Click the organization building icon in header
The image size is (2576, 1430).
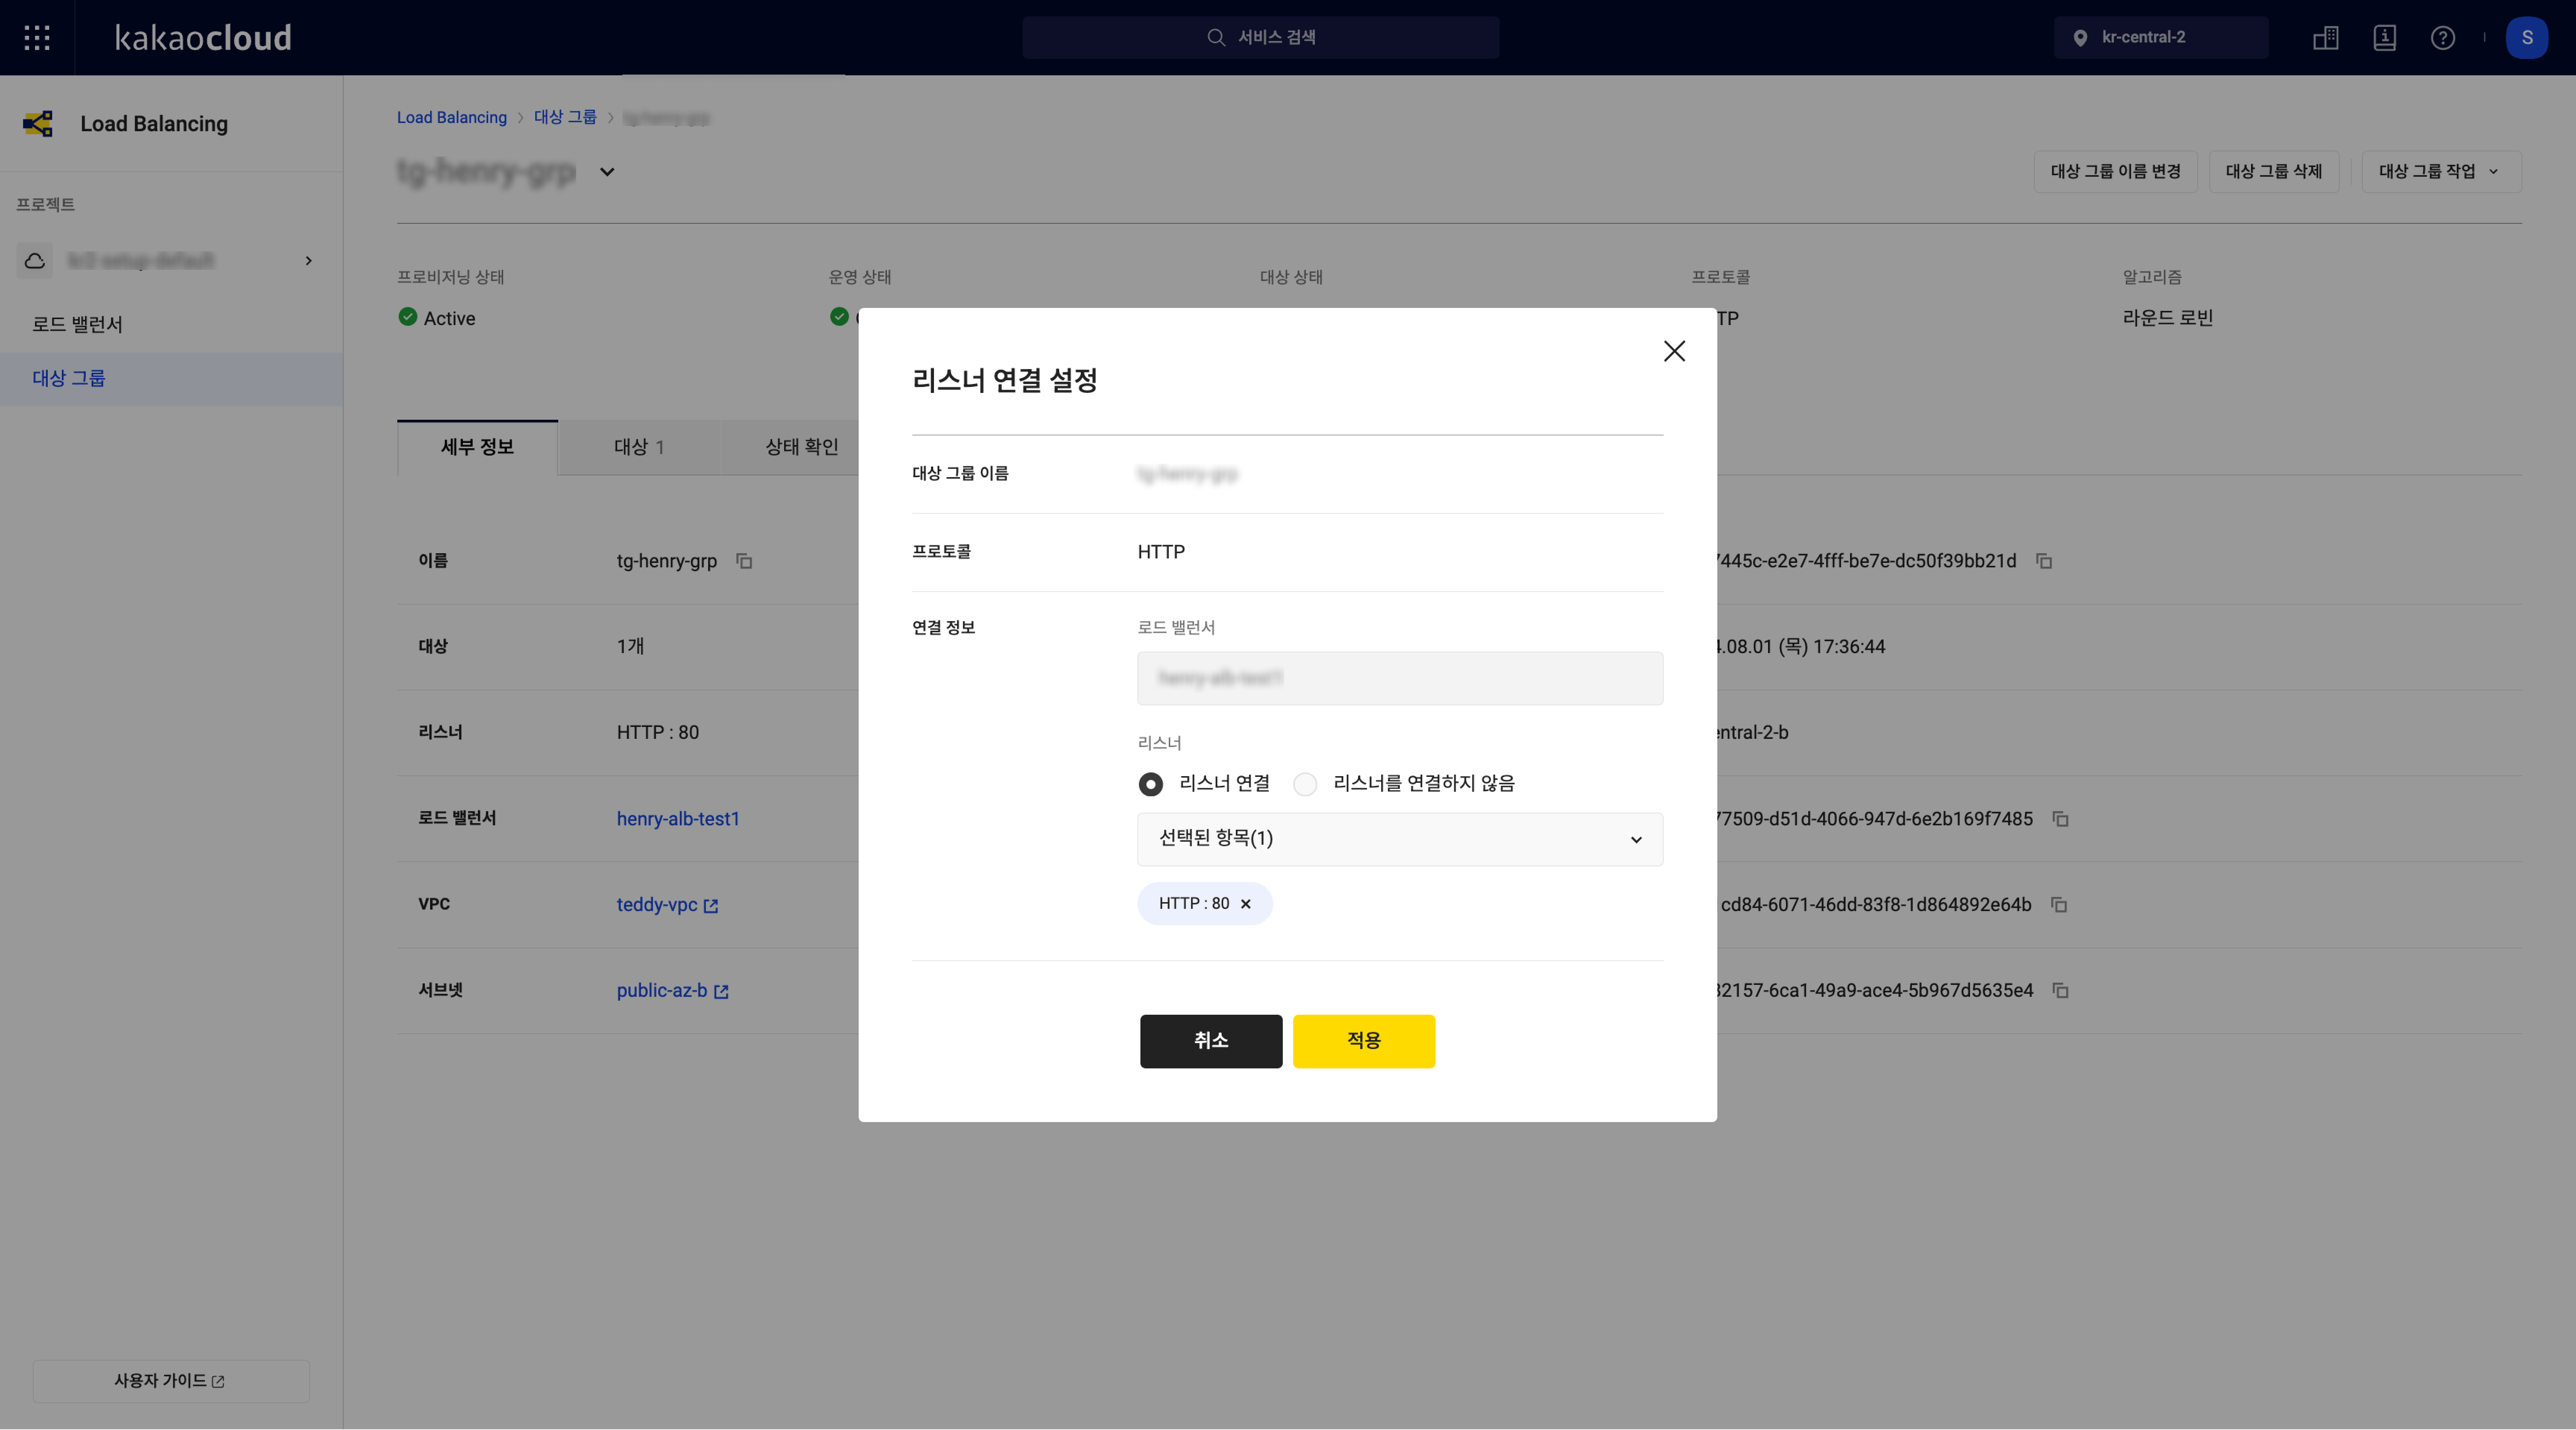[2326, 38]
